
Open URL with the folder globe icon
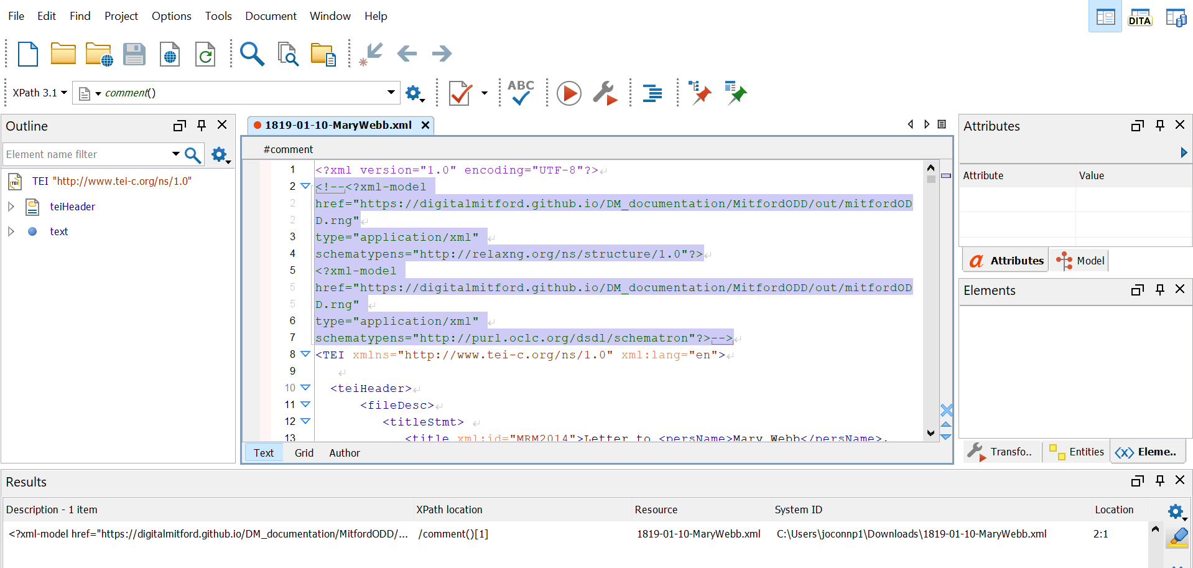point(99,54)
